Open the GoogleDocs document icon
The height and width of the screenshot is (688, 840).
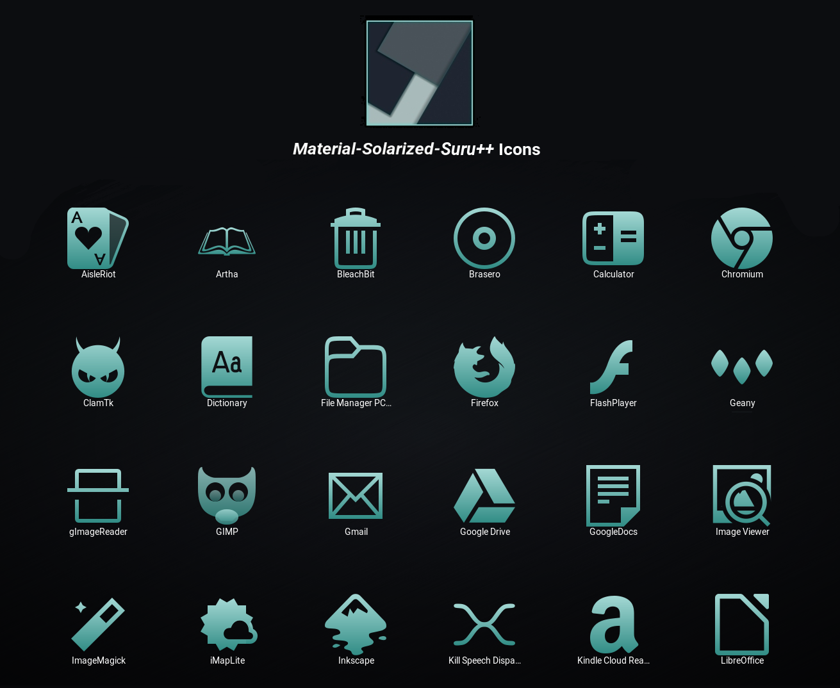point(613,496)
